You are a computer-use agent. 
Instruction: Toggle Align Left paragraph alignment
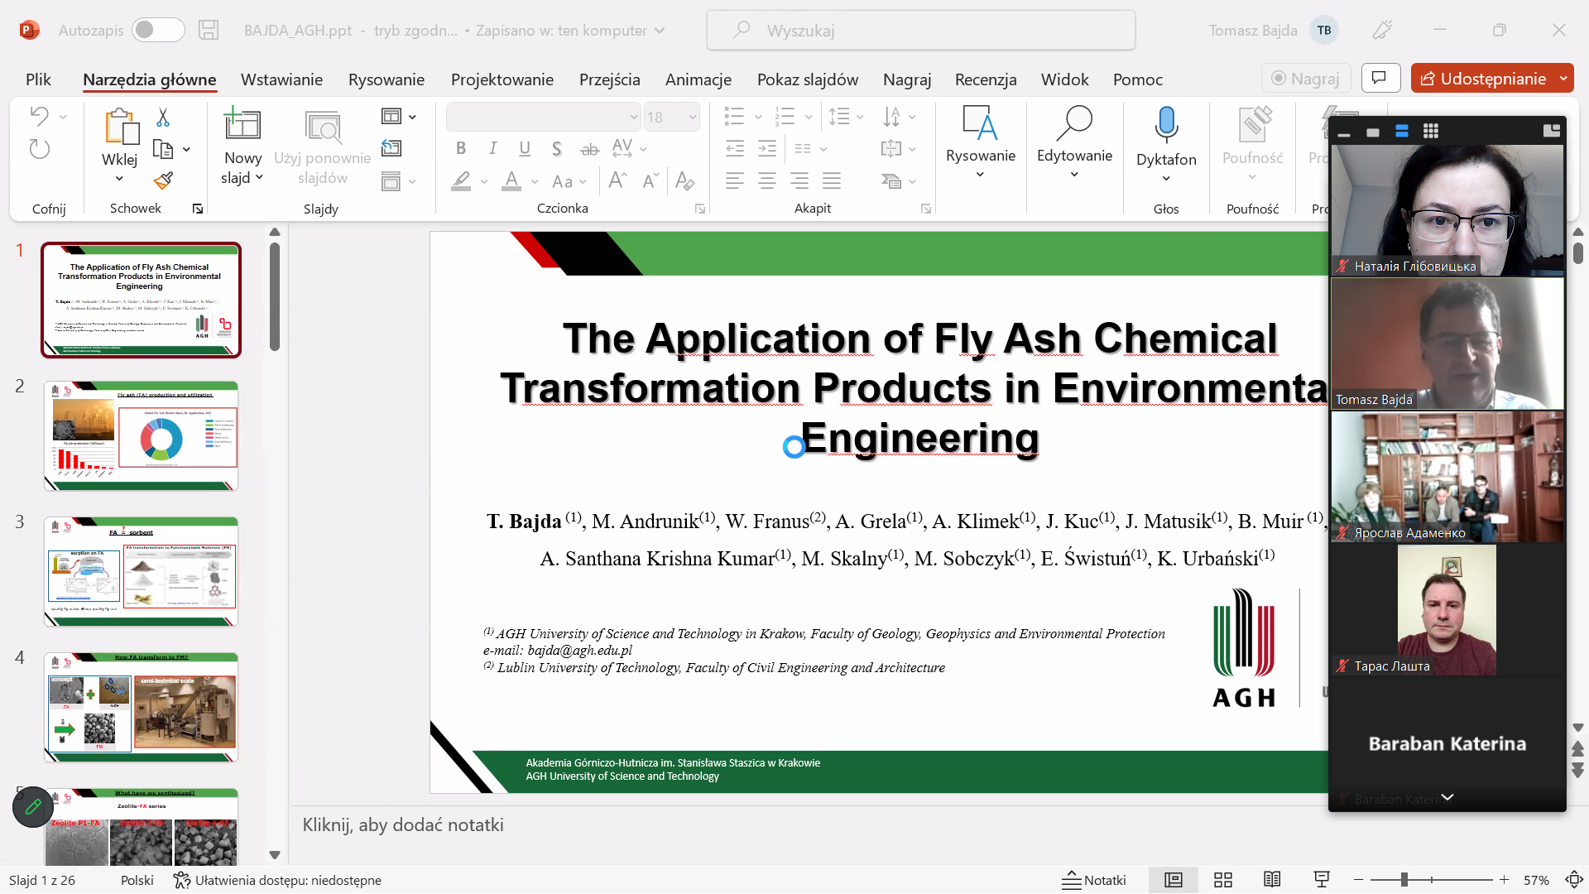pyautogui.click(x=734, y=180)
